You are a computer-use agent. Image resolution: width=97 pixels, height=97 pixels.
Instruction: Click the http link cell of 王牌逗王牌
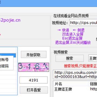click(x=93, y=89)
